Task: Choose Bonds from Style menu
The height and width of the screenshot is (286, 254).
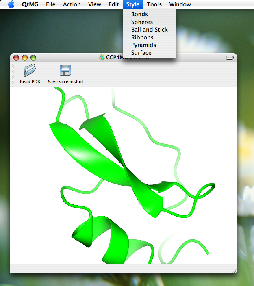Action: [x=149, y=14]
